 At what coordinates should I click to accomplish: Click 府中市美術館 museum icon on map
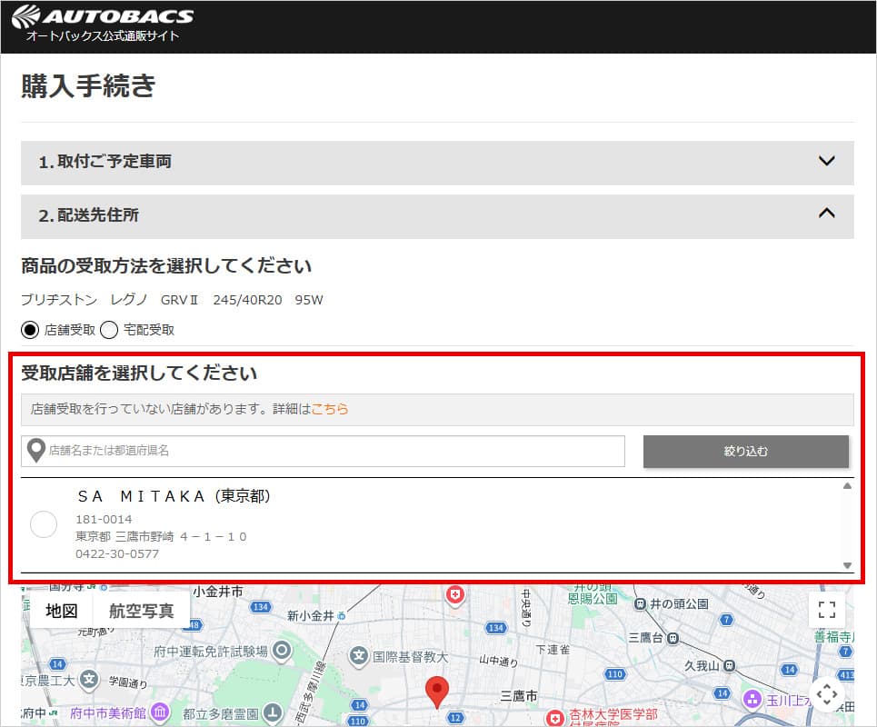[161, 712]
